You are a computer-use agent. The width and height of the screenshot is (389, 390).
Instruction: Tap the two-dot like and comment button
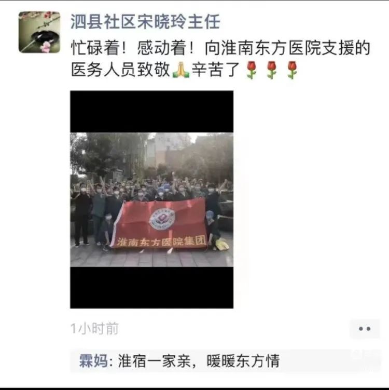(365, 329)
